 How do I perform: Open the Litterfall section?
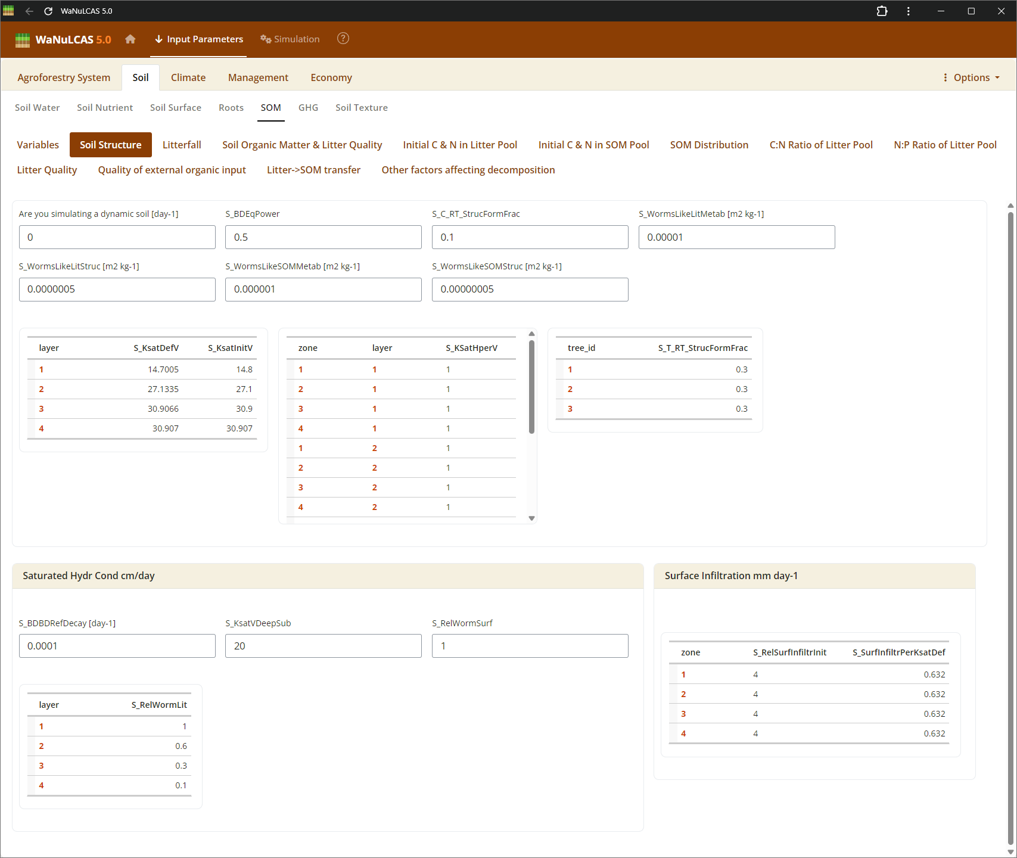(x=182, y=145)
